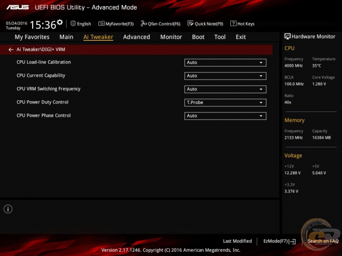Viewport: 342px width, 256px height.
Task: Click the CPU section heading
Action: click(x=290, y=48)
